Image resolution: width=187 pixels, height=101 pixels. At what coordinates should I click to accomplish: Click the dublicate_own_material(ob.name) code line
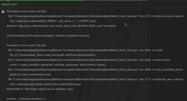30,74
